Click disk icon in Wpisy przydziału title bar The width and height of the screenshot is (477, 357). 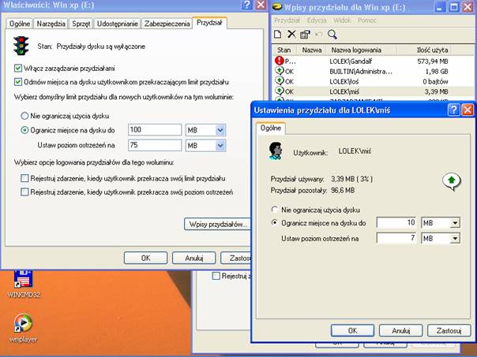[277, 6]
